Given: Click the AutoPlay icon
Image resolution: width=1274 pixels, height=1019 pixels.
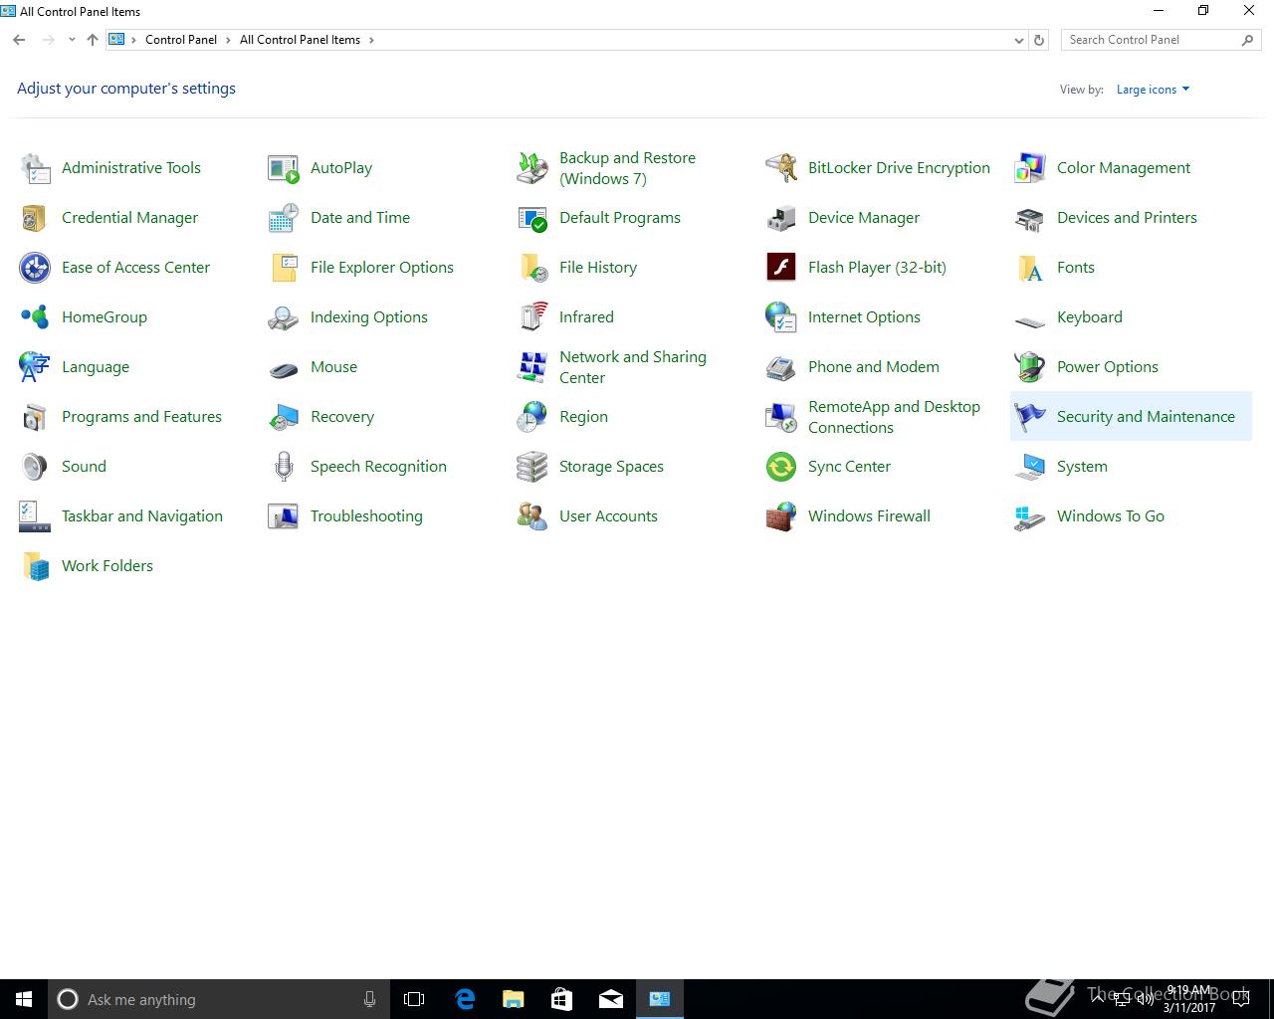Looking at the screenshot, I should point(284,168).
